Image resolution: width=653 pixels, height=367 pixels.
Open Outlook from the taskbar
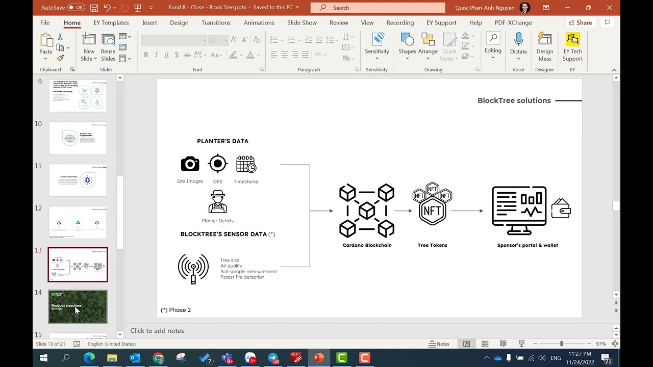[135, 358]
